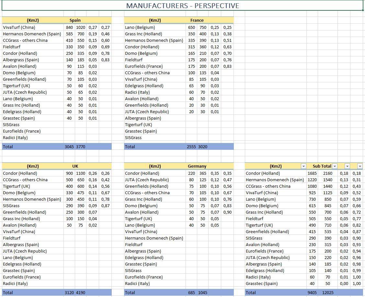365x297 pixels.
Task: Click value 1685 in Condor Sub Total row
Action: coord(312,173)
